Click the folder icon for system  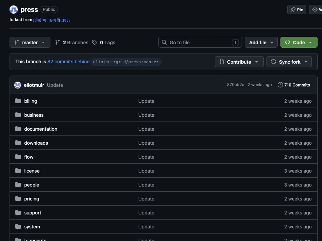[18, 226]
